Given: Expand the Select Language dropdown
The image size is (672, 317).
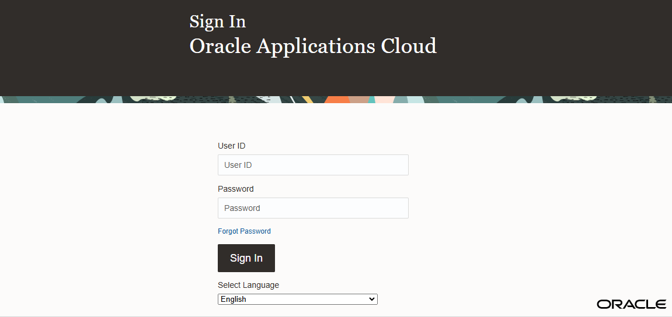Looking at the screenshot, I should coord(297,299).
